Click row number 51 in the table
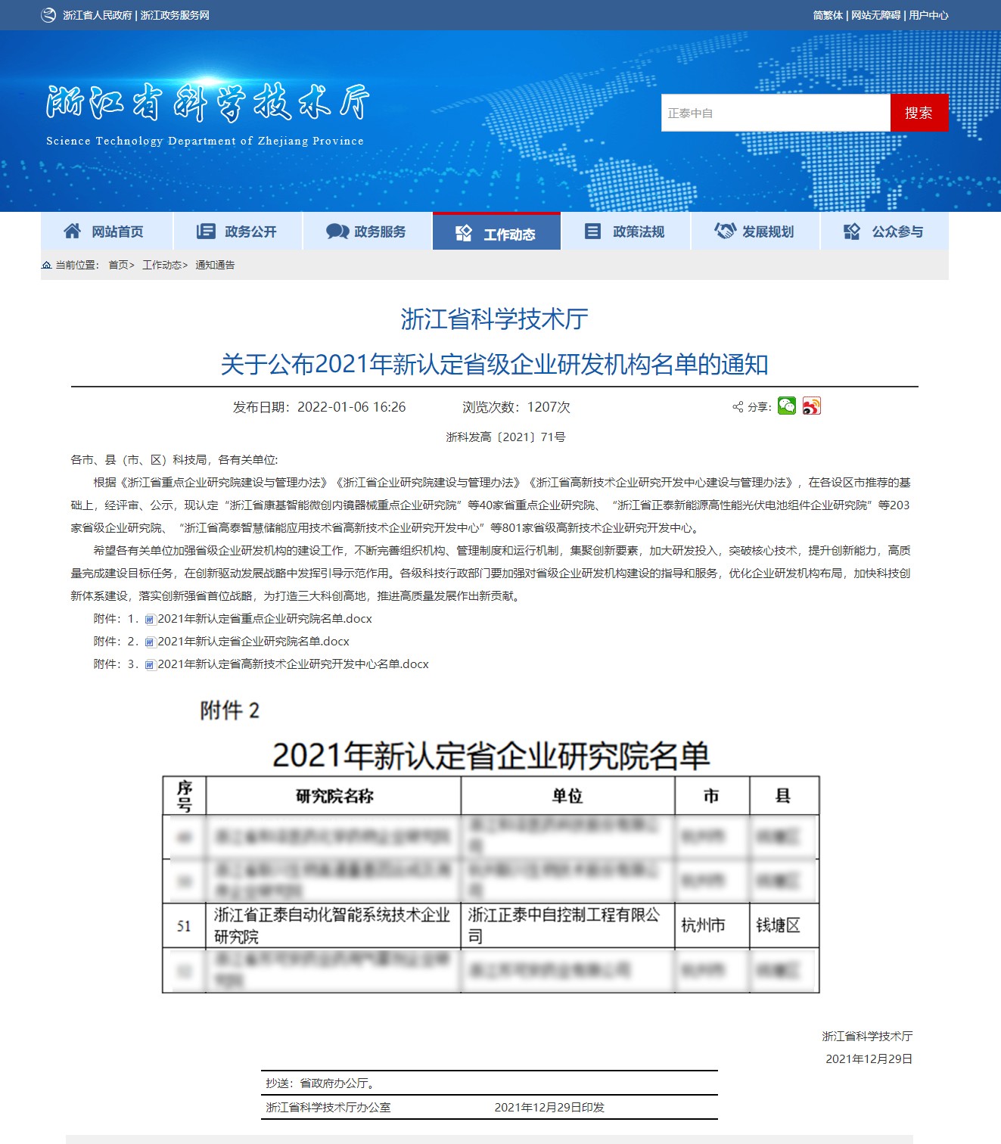The width and height of the screenshot is (1001, 1144). coord(184,926)
